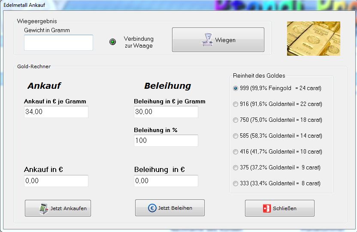The image size is (357, 232).
Task: Click the green scale connection indicator light
Action: click(112, 42)
